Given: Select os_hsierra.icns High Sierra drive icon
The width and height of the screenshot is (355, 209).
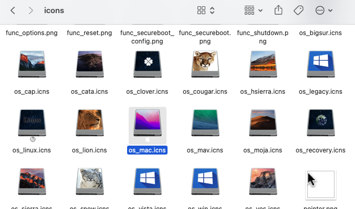Looking at the screenshot, I should coord(263,64).
